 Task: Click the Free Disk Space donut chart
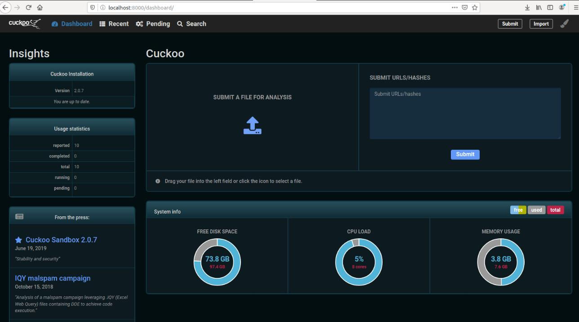[x=217, y=262]
